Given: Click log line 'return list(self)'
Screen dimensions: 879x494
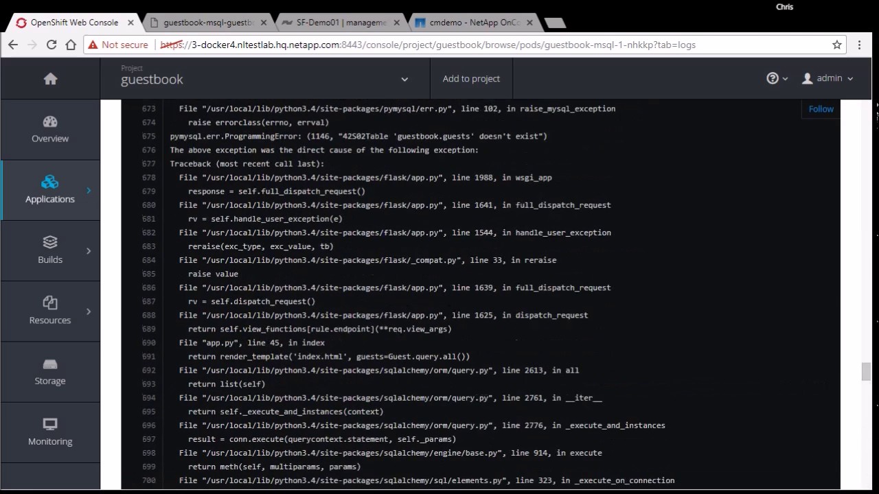Looking at the screenshot, I should 226,384.
